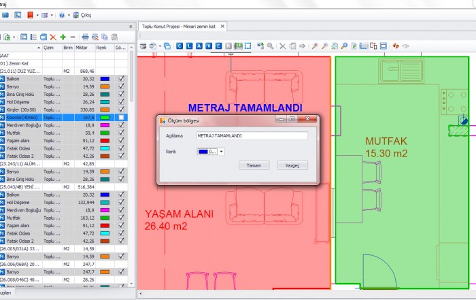Viewport: 476px width, 300px height.
Task: Click the green plus add icon
Action: pos(63,37)
